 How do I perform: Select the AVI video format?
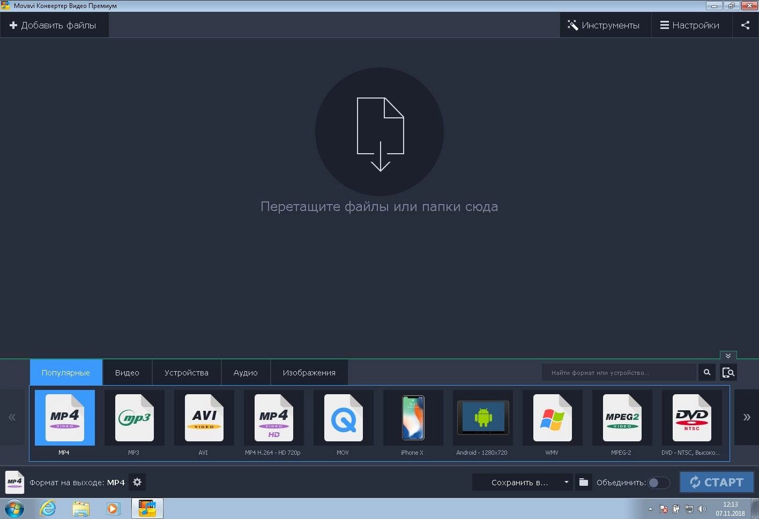click(x=204, y=418)
